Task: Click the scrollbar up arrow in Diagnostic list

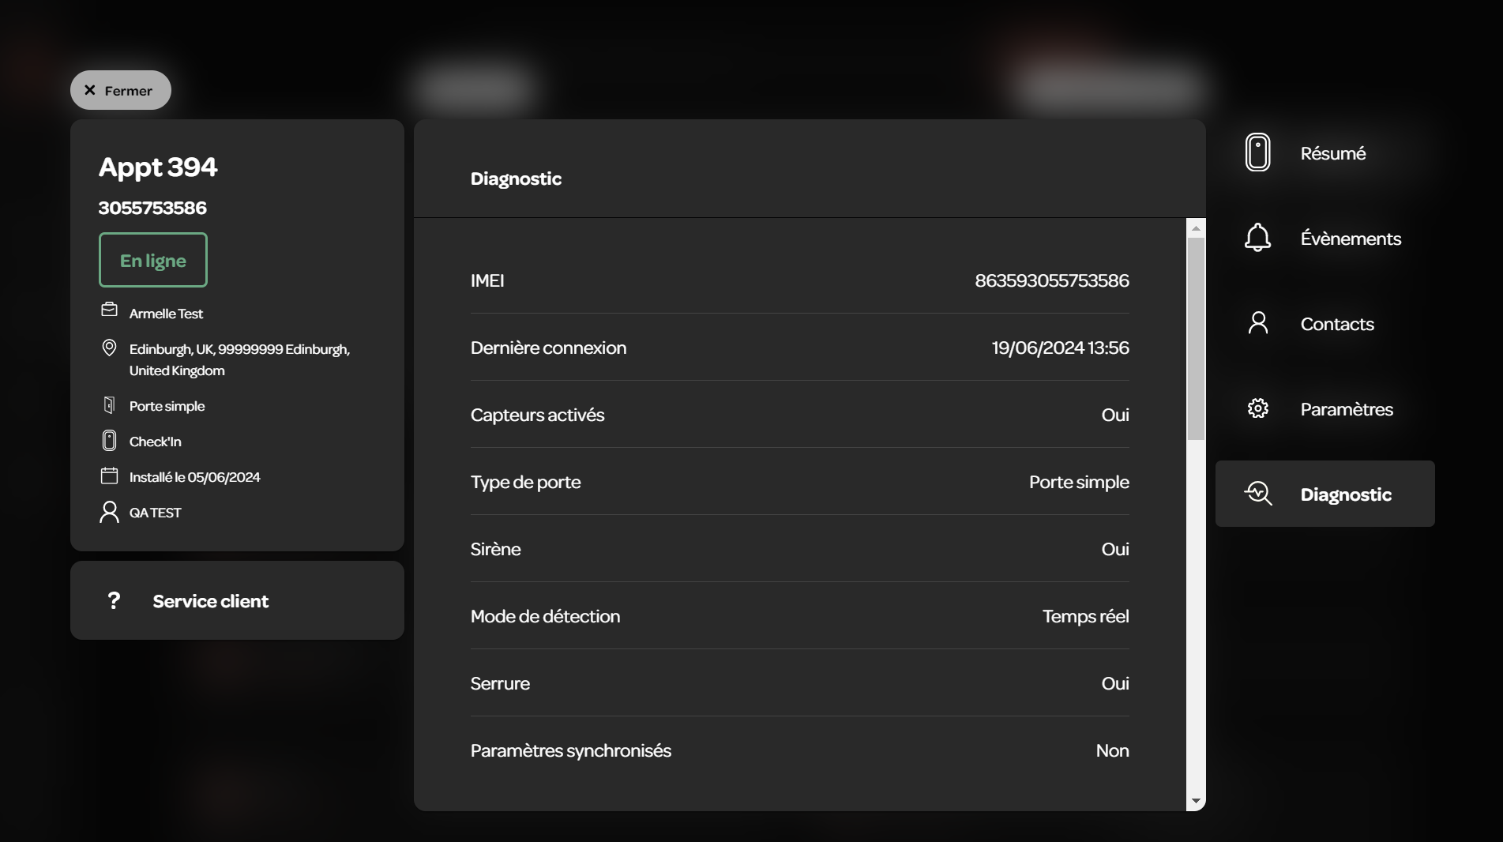Action: 1196,228
